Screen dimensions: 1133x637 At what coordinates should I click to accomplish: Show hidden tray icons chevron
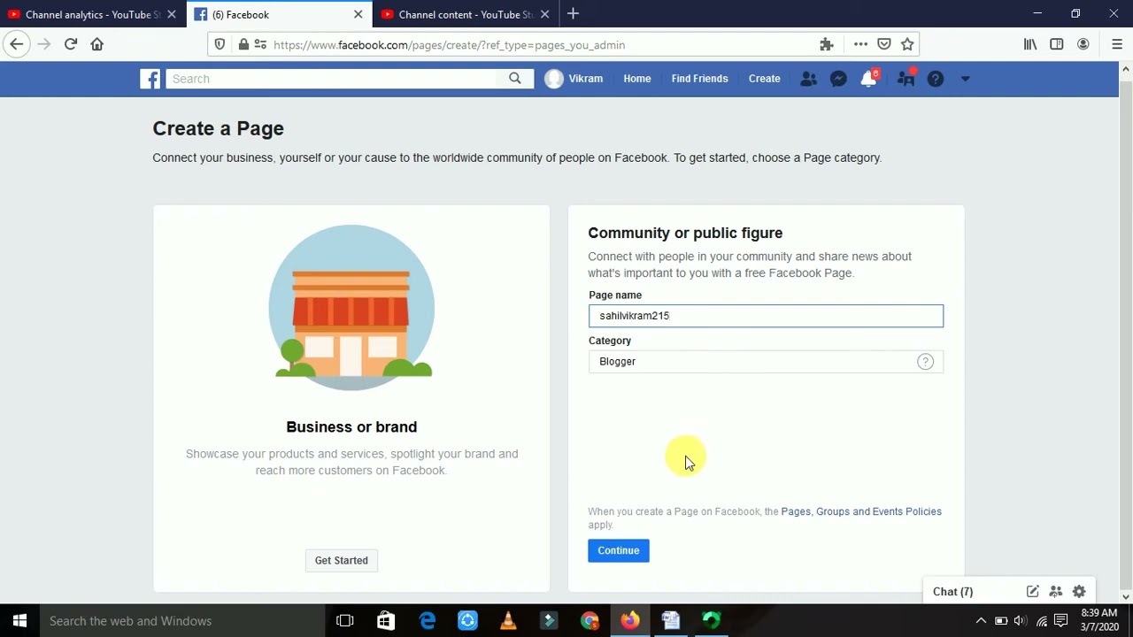(981, 620)
